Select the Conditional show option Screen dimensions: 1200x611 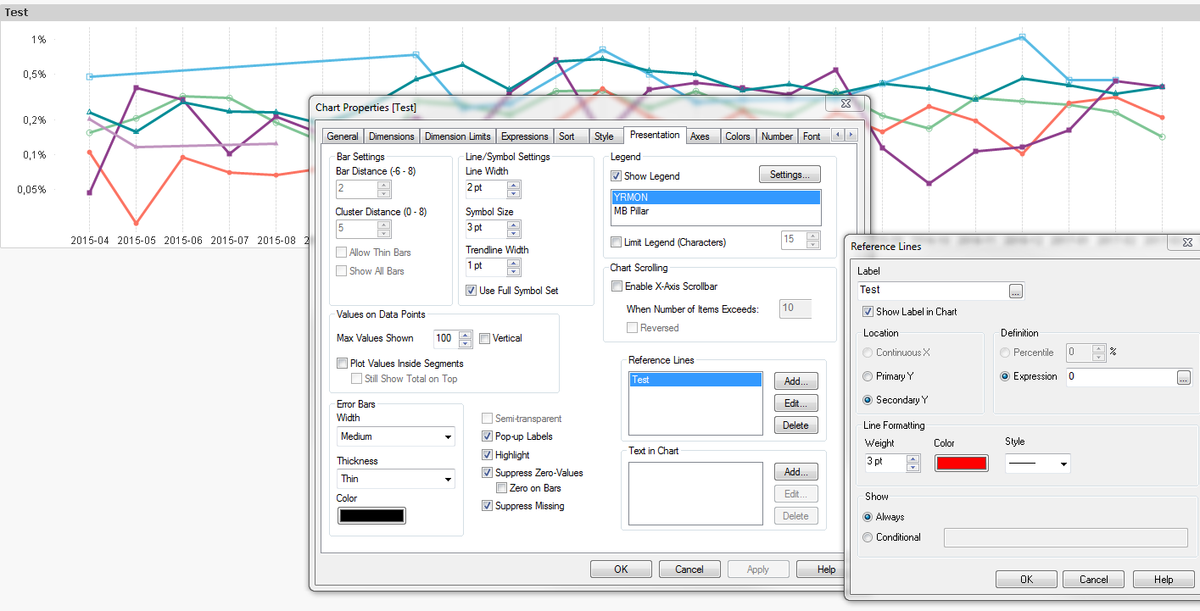point(867,537)
